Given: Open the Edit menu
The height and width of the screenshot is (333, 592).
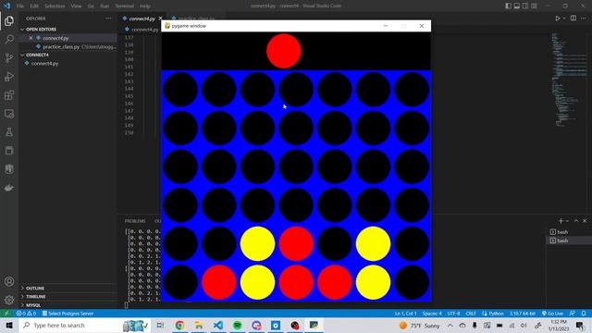Looking at the screenshot, I should pyautogui.click(x=34, y=6).
